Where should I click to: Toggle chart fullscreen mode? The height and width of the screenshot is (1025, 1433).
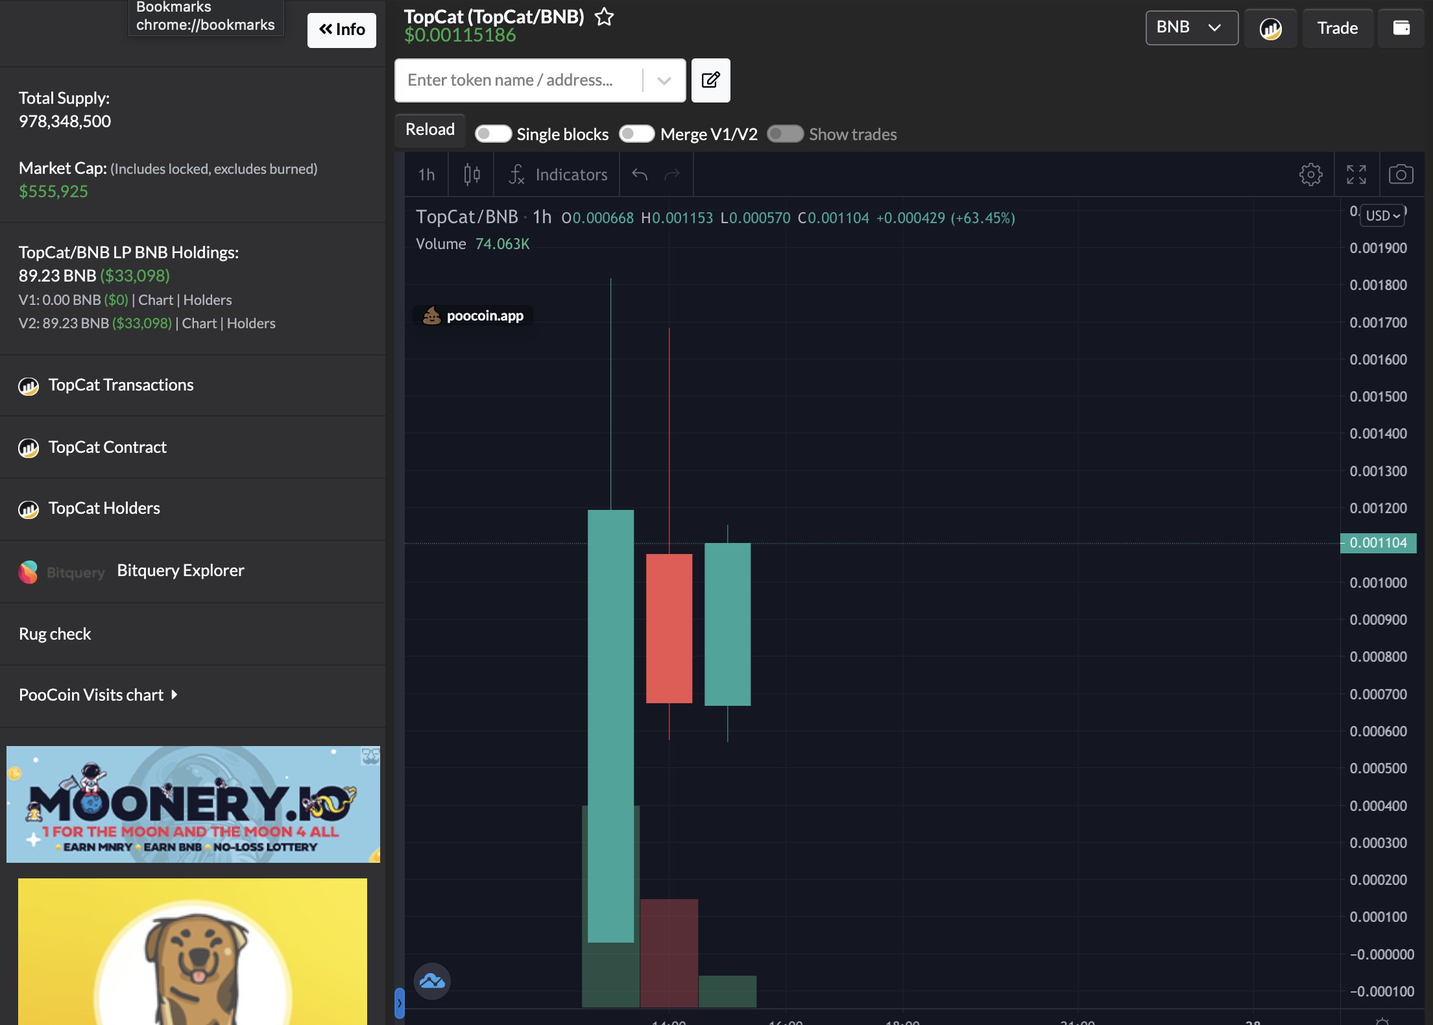coord(1356,175)
